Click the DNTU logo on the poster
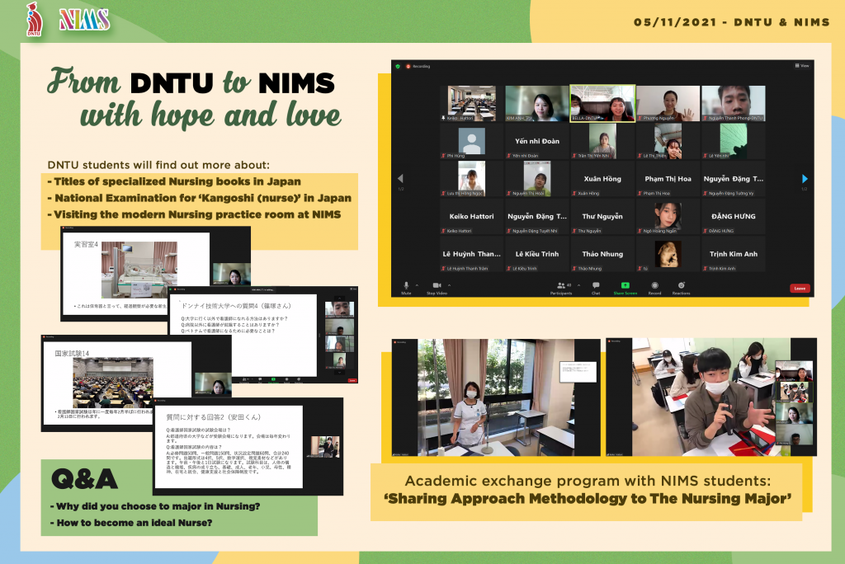Viewport: 845px width, 564px height. [x=34, y=20]
